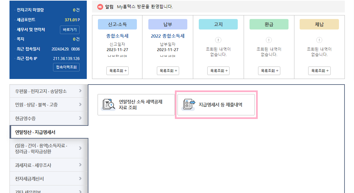Screen dimensions: 354x193
Task: Click the red megaphone alert icon beside 알림
Action: (100, 7)
